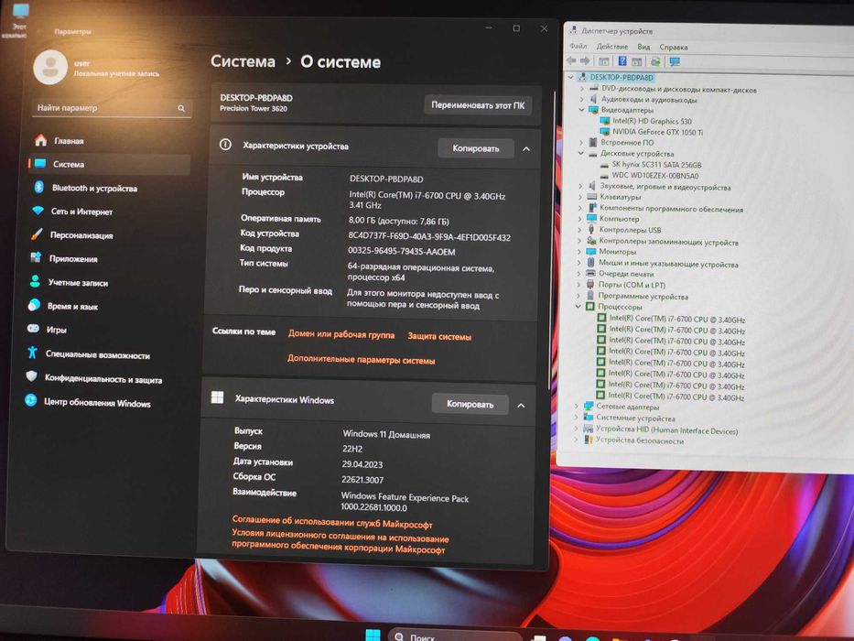Collapse Характеристики устройства section chevron
Screen dimensions: 854x641
[x=526, y=148]
